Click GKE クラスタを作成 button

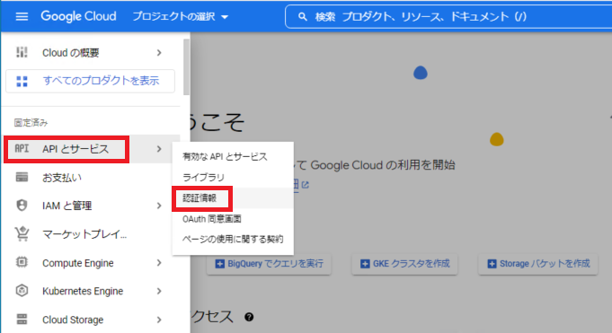[404, 264]
